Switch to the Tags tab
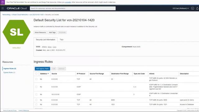 62,40
